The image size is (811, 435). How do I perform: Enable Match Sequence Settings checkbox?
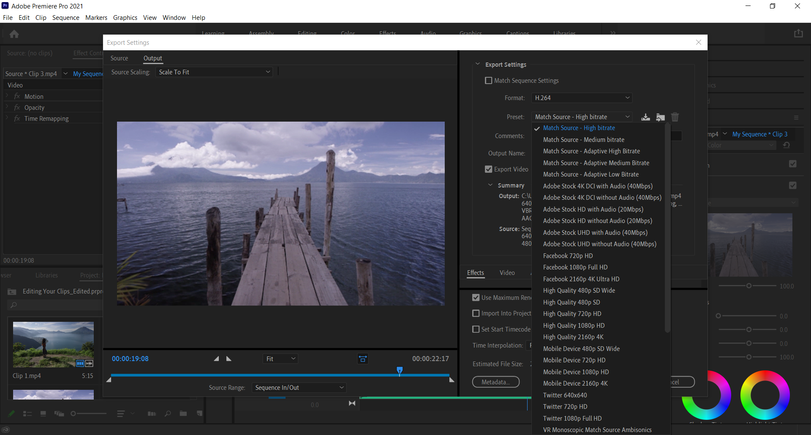[489, 81]
